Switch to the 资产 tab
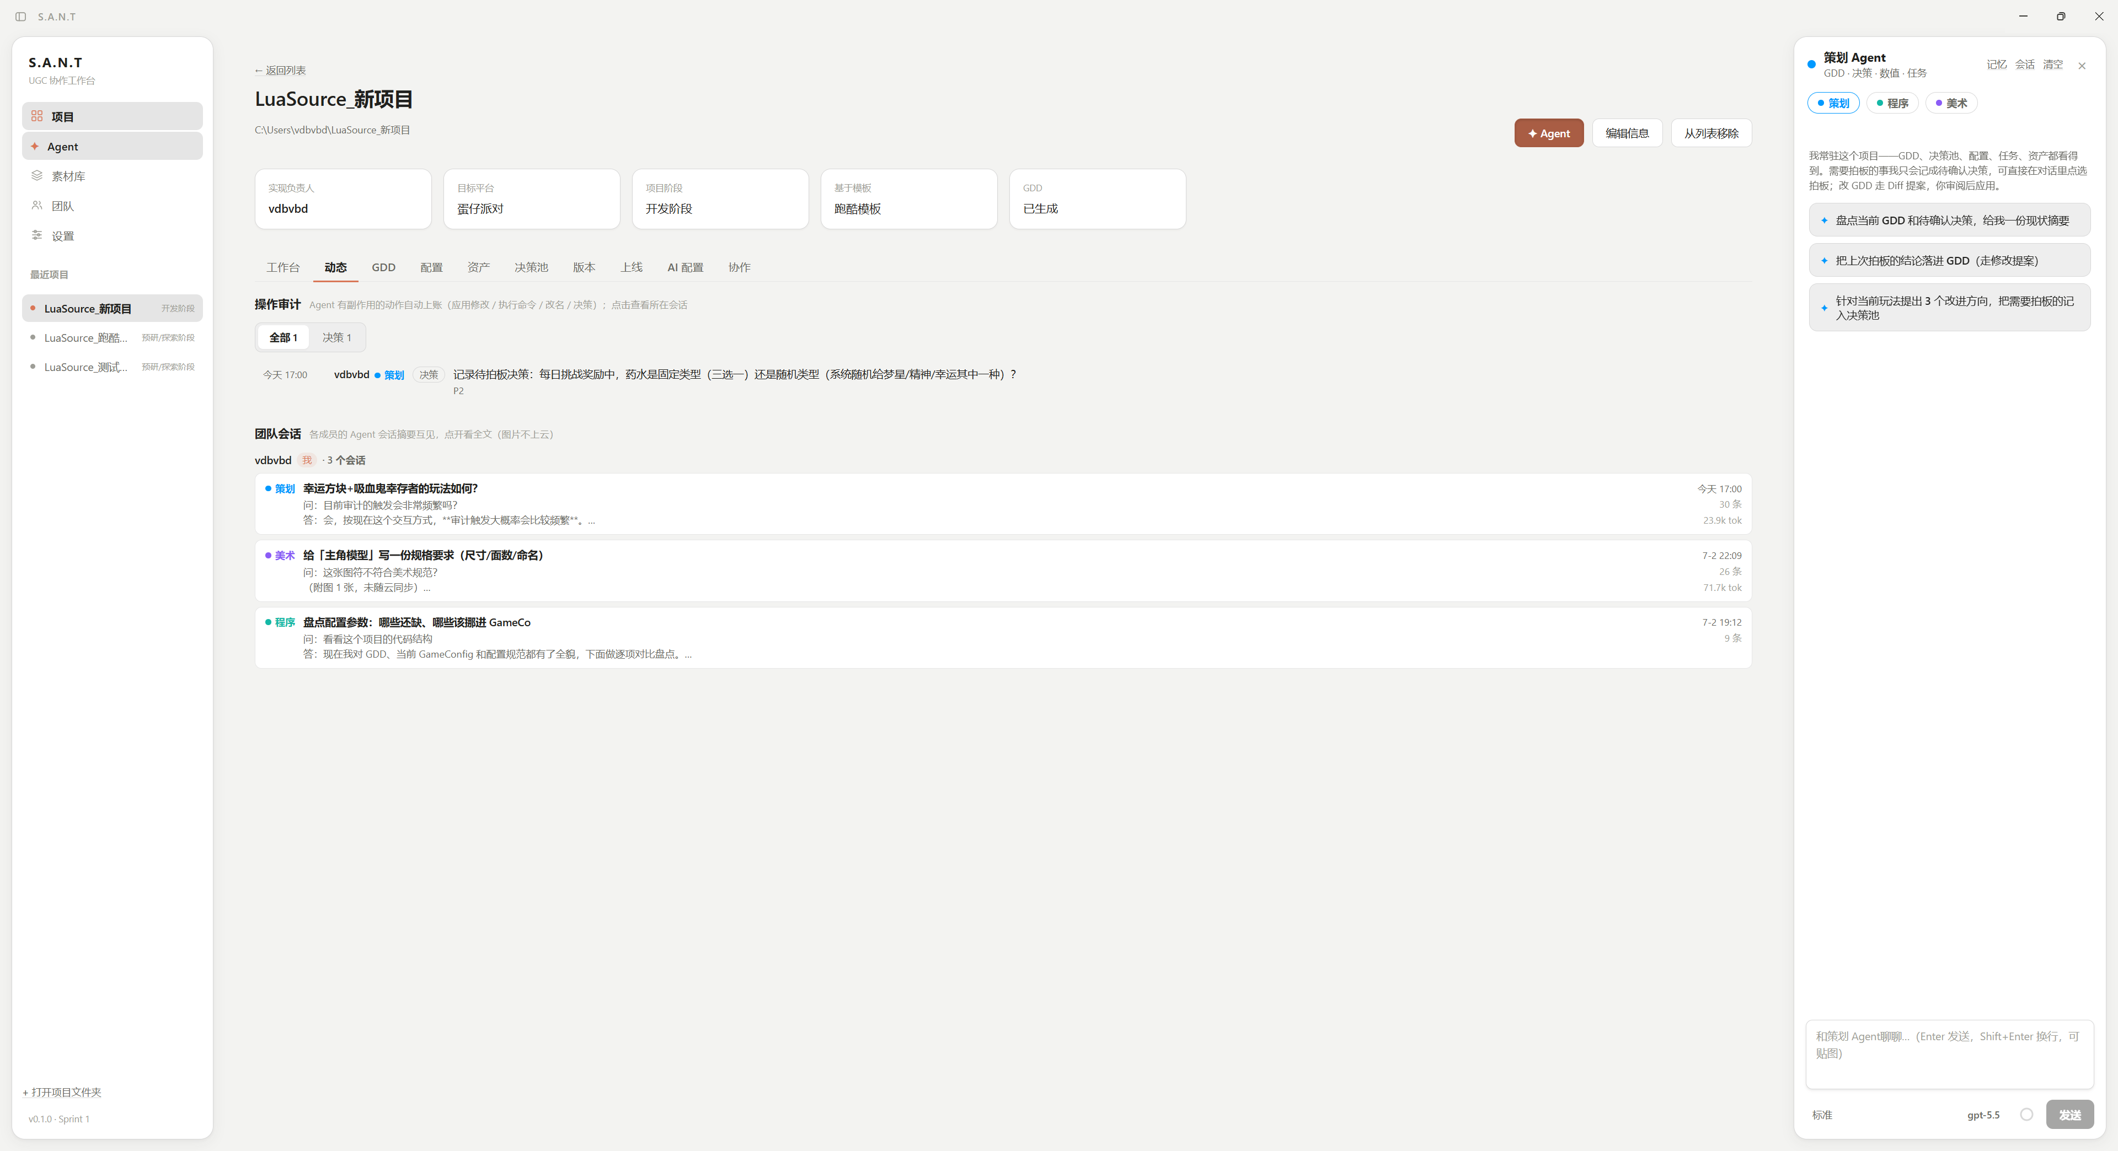 tap(479, 267)
